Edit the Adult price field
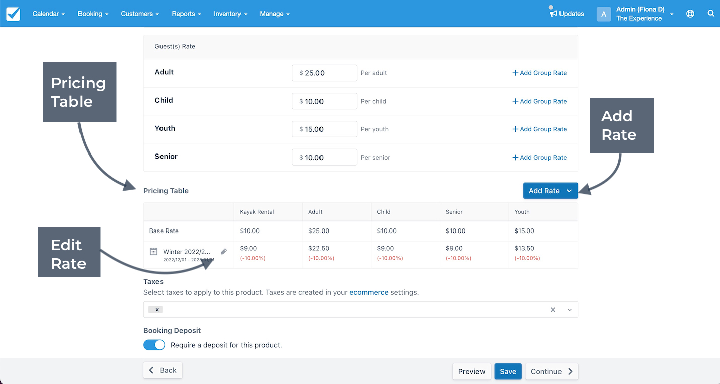The width and height of the screenshot is (720, 384). [x=325, y=73]
